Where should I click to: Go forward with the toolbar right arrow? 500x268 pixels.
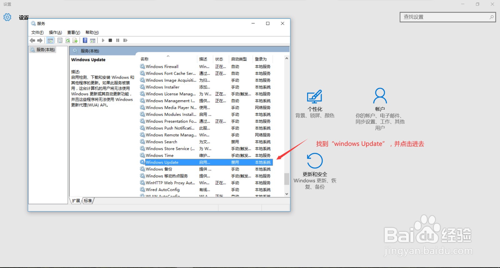(40, 40)
